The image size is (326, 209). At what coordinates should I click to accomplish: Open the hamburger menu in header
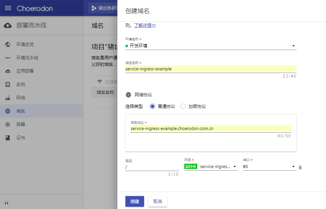pos(8,8)
